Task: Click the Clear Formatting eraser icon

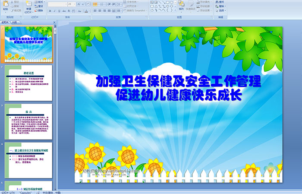Action: 88,4
